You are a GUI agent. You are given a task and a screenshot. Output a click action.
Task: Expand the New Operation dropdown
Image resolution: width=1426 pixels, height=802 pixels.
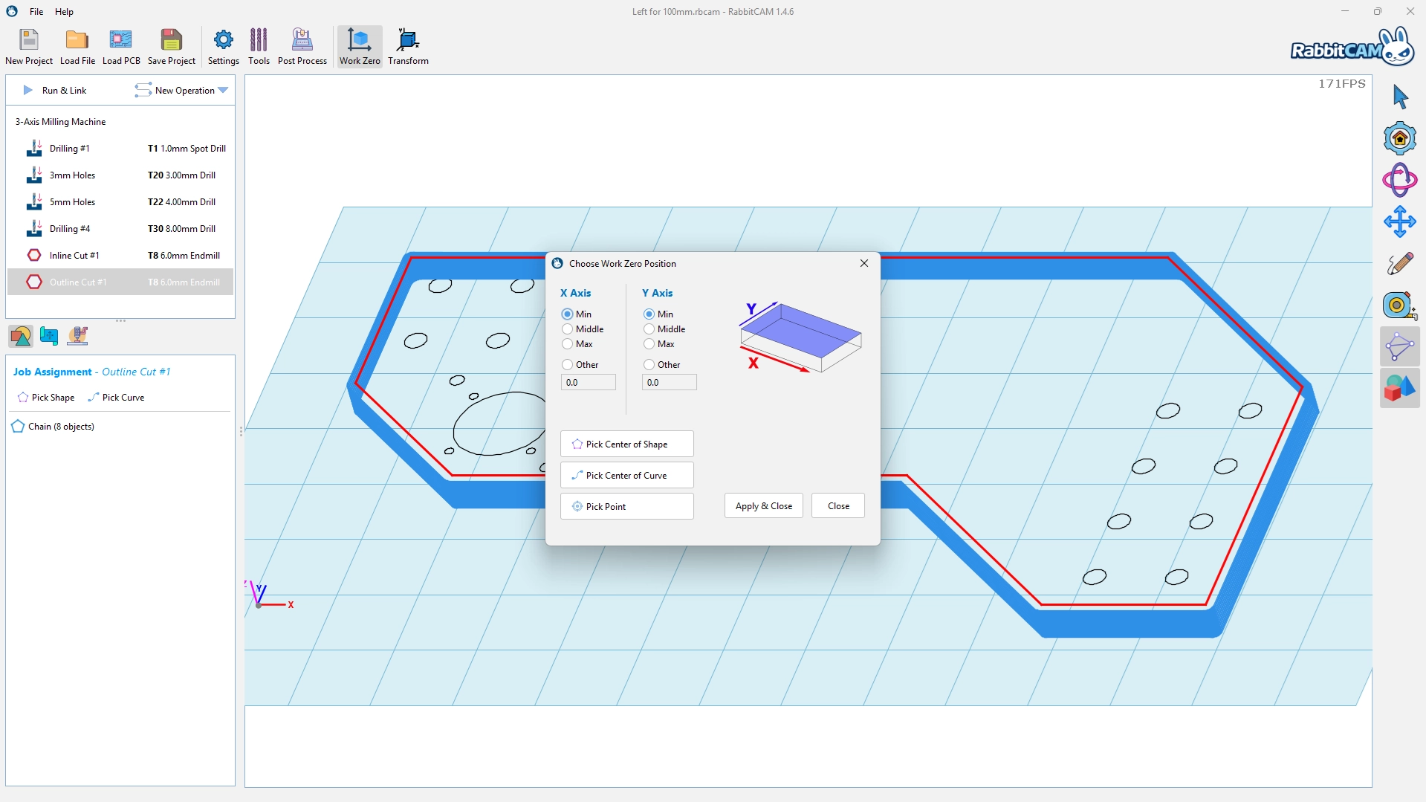[x=222, y=91]
